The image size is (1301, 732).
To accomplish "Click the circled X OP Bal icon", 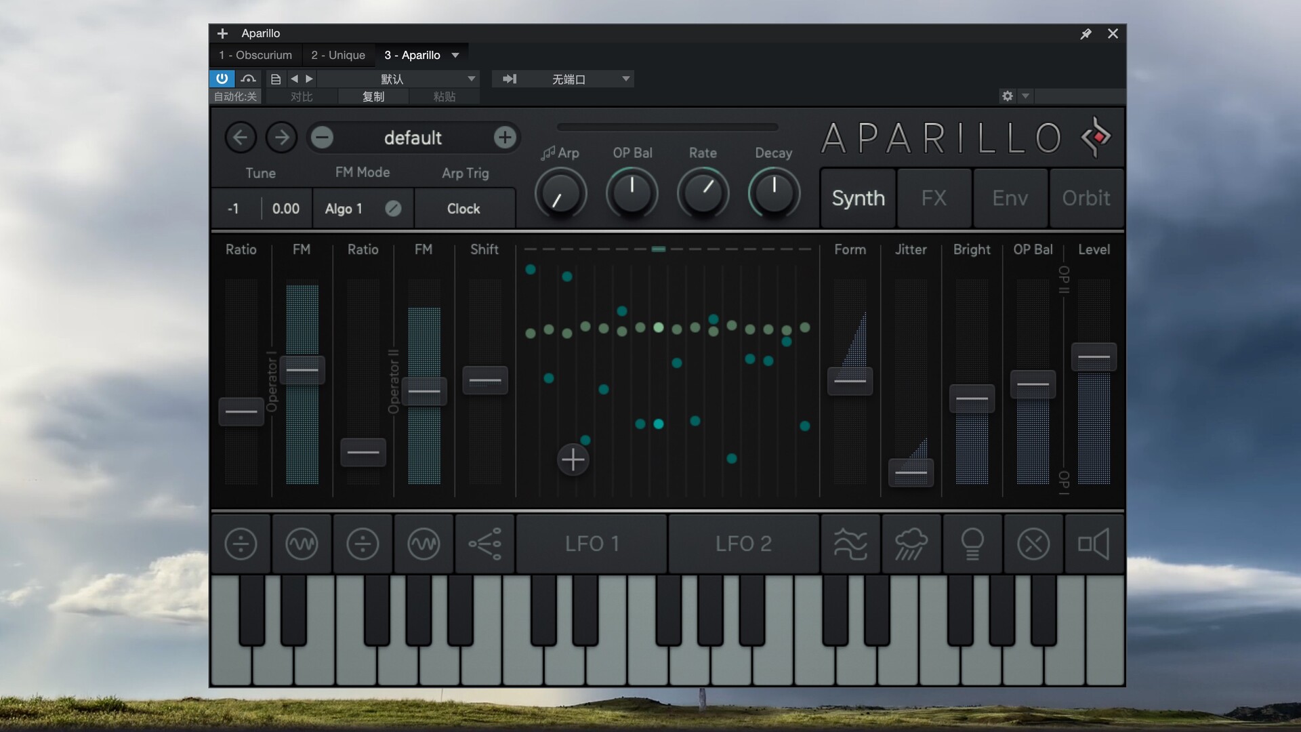I will point(1033,544).
